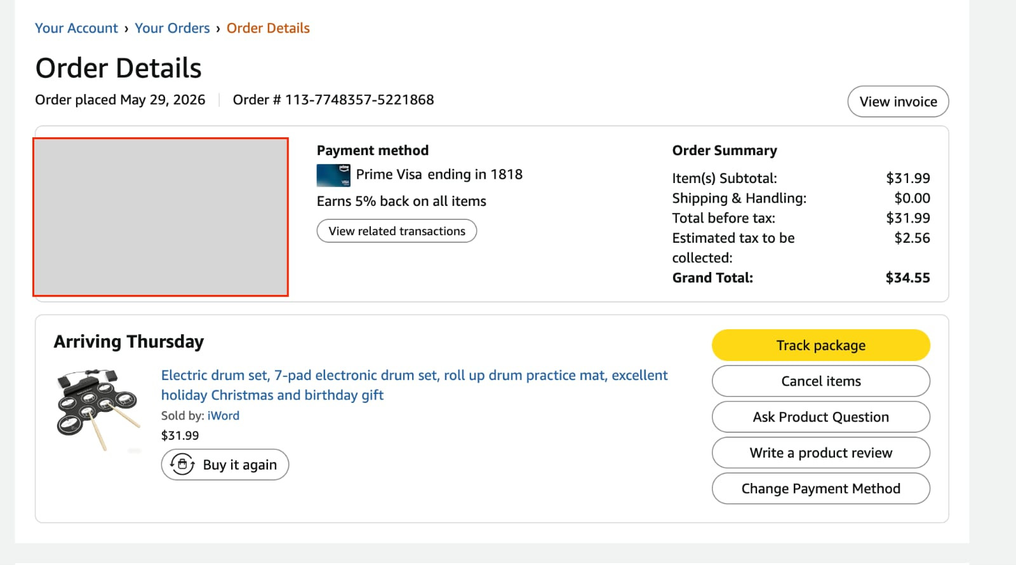Viewport: 1016px width, 565px height.
Task: Open View invoice
Action: coord(898,102)
